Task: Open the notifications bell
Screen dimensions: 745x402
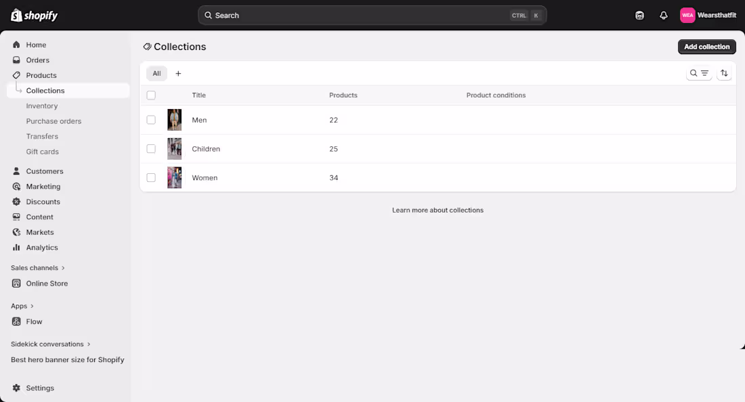Action: click(x=663, y=15)
